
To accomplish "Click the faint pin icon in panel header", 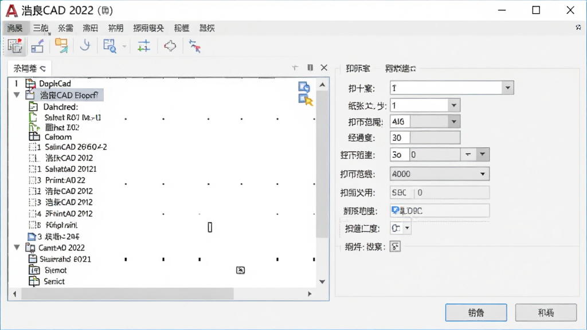I will 295,68.
